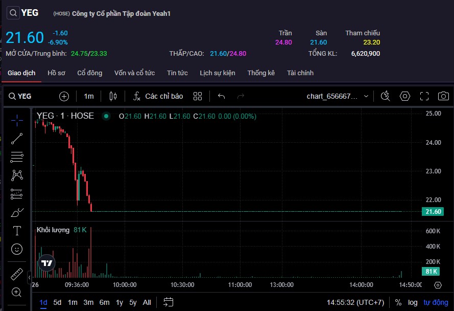Expand the chart layout name dropdown
454x311 pixels.
coord(366,96)
